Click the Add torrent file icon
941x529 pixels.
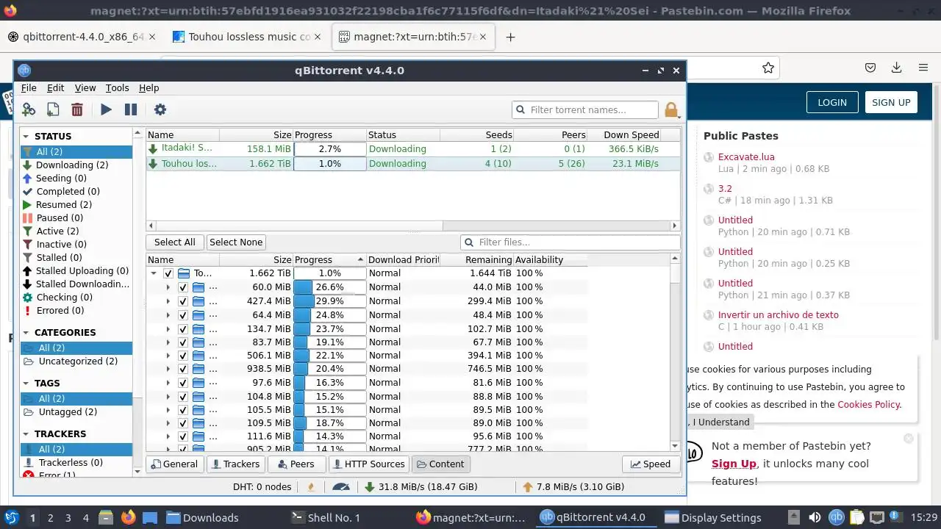tap(53, 109)
